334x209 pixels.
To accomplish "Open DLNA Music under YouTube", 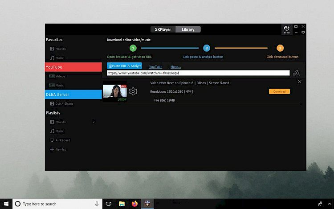I will (x=57, y=85).
